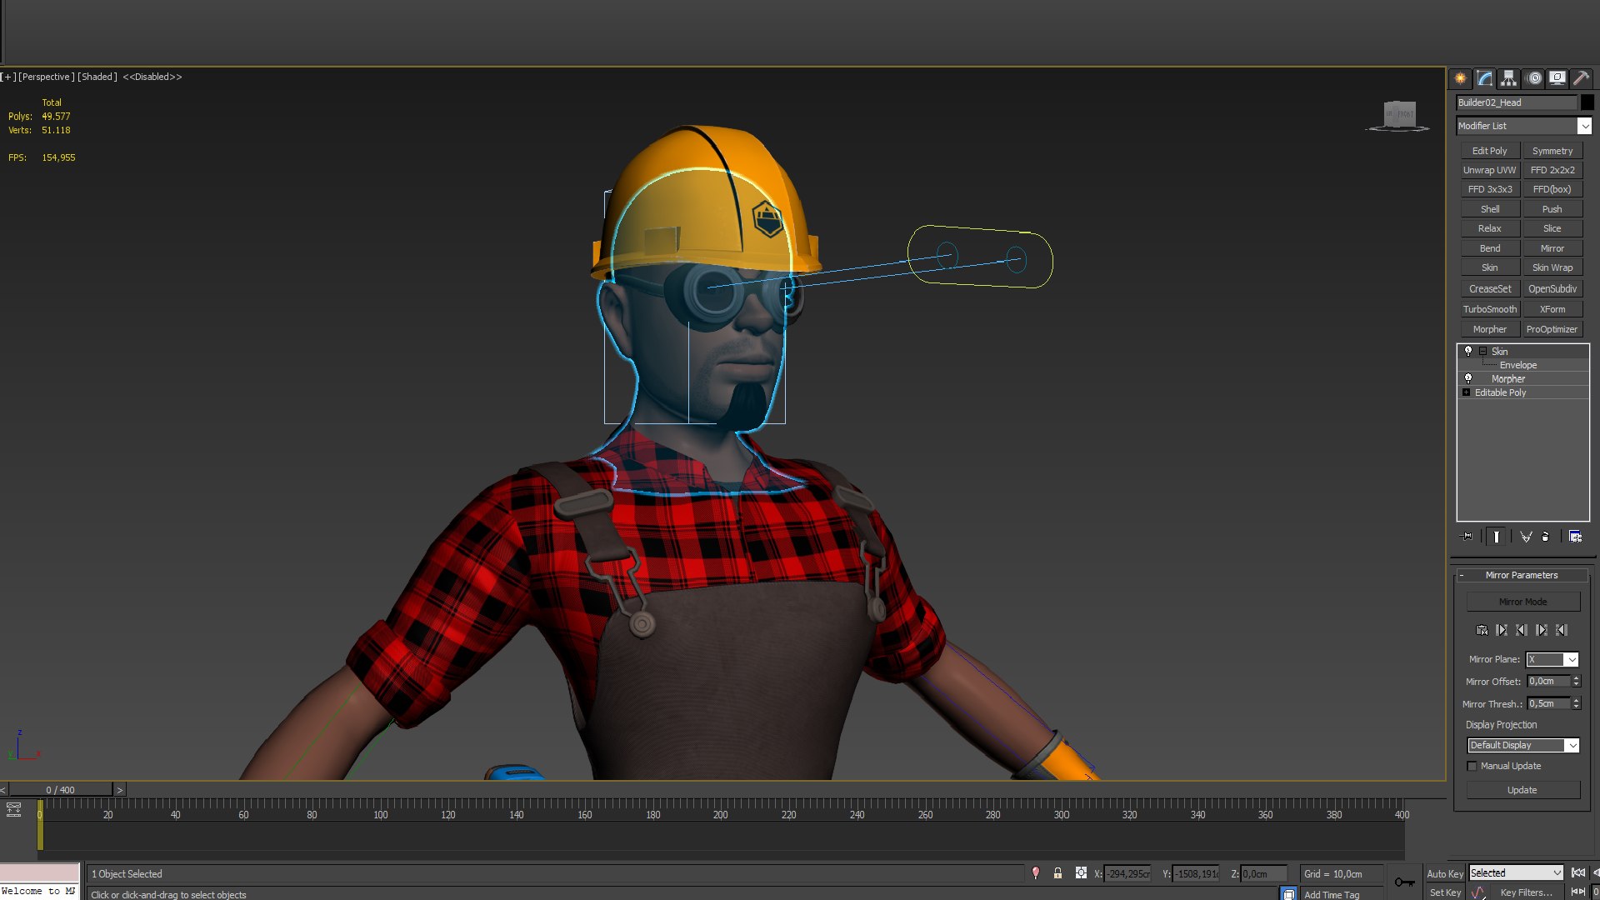Open the Display panel tab
This screenshot has width=1600, height=900.
(x=1557, y=78)
